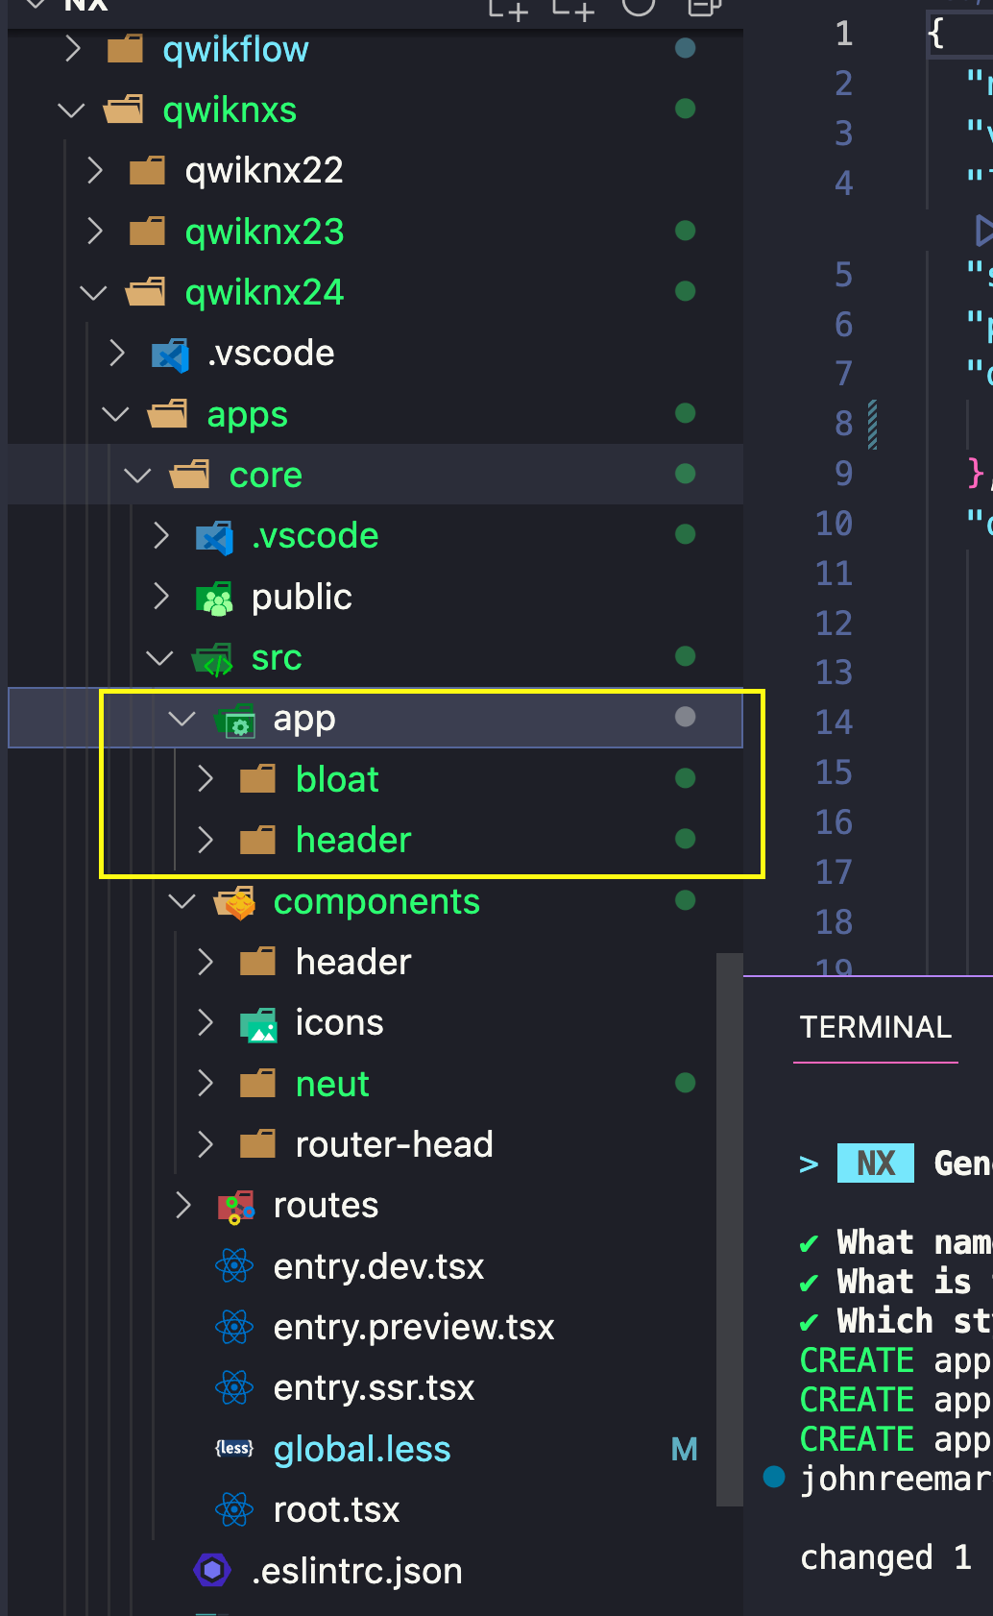Expand the router-head folder chevron
993x1616 pixels.
pos(205,1144)
